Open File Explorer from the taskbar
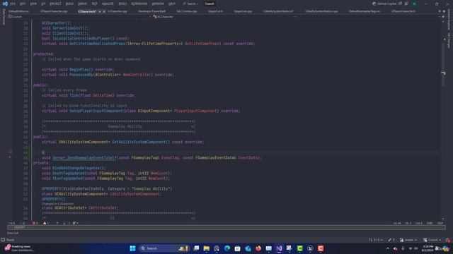The height and width of the screenshot is (254, 453). [x=206, y=248]
